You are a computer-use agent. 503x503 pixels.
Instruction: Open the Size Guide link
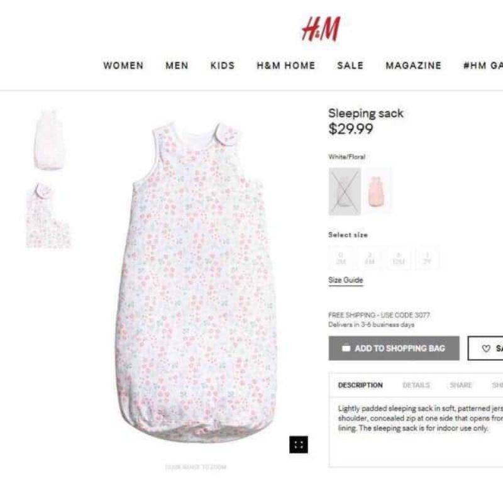[345, 280]
